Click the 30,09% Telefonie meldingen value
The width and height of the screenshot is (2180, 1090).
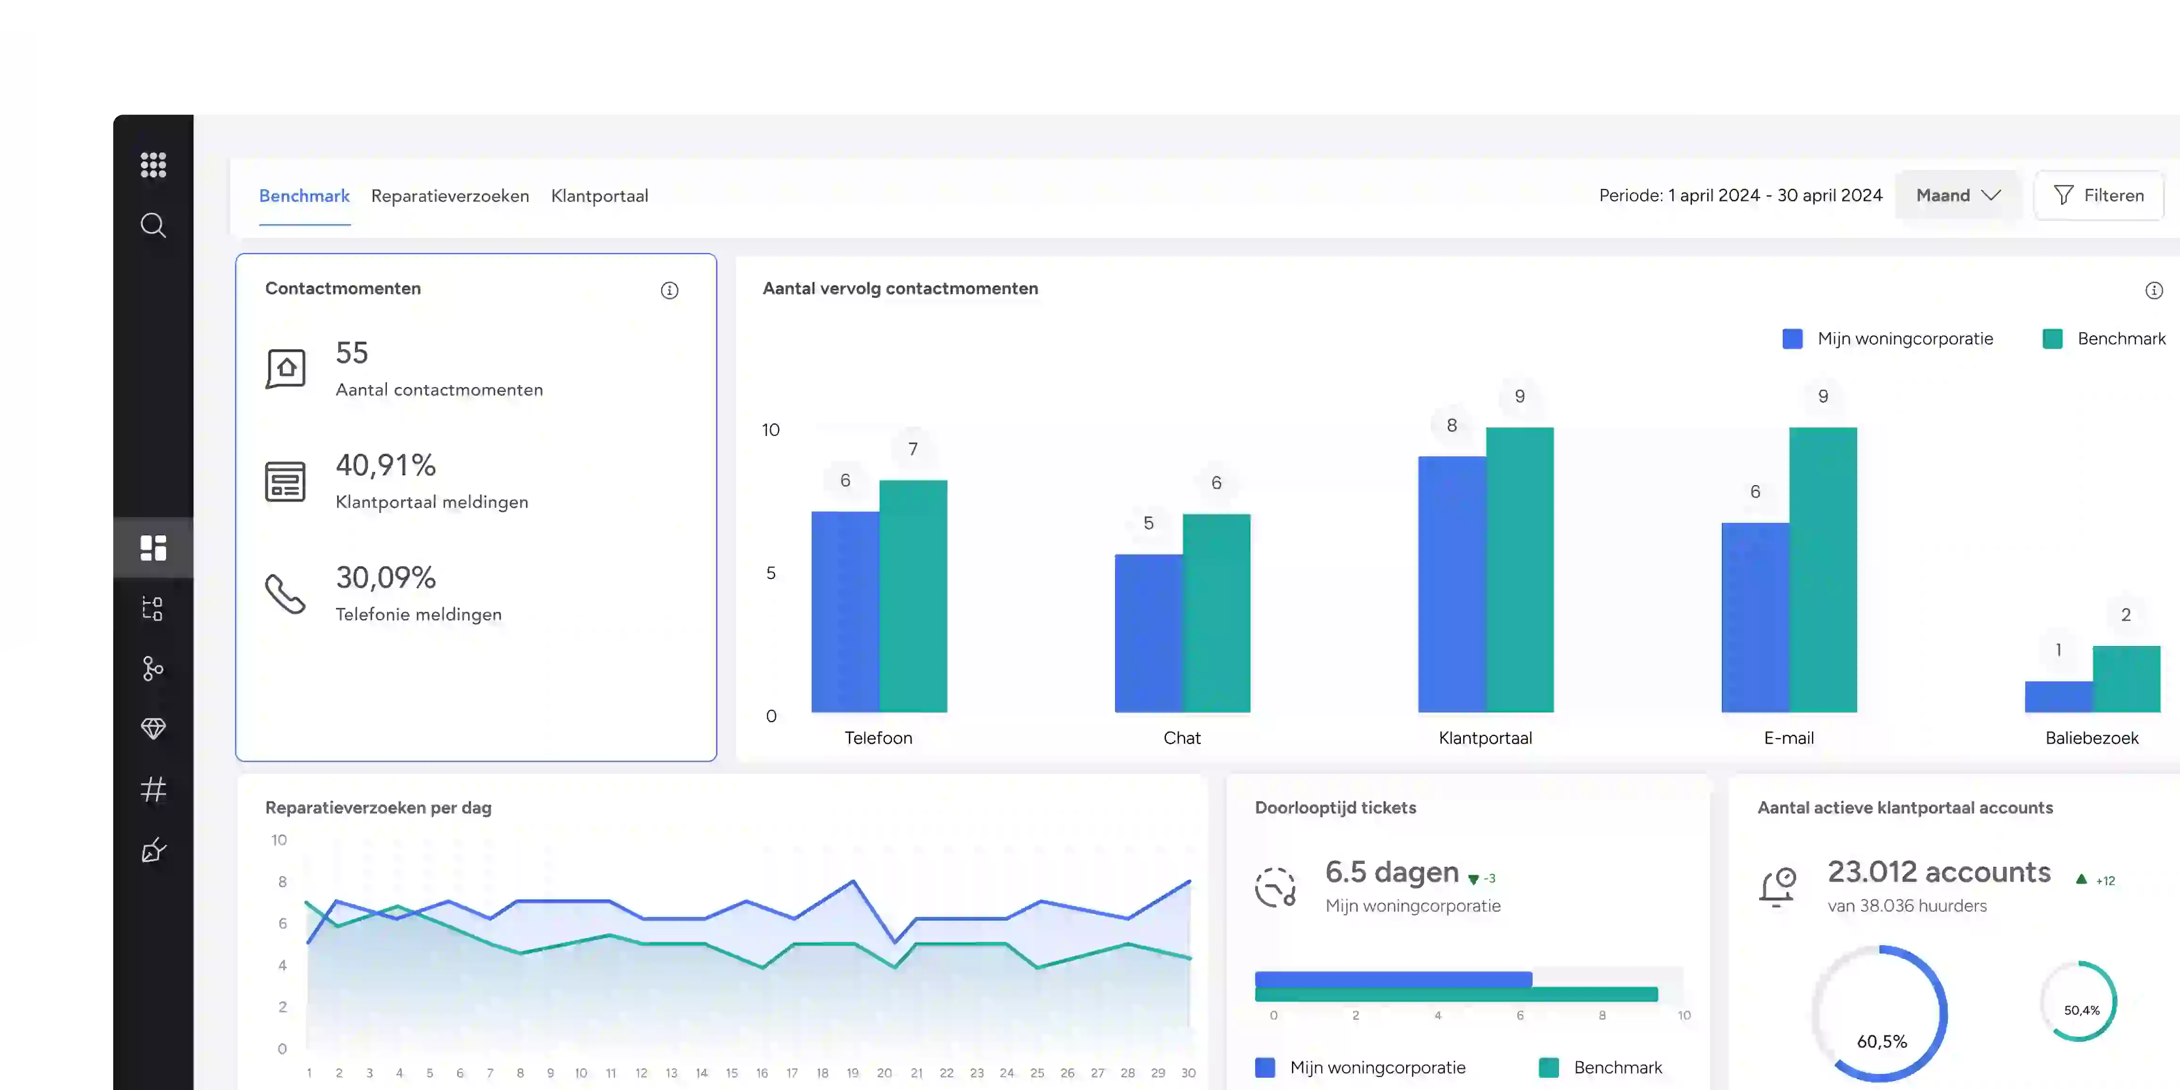386,578
